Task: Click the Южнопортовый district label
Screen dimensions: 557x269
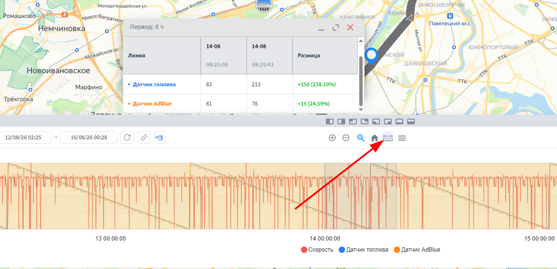Action: 494,47
